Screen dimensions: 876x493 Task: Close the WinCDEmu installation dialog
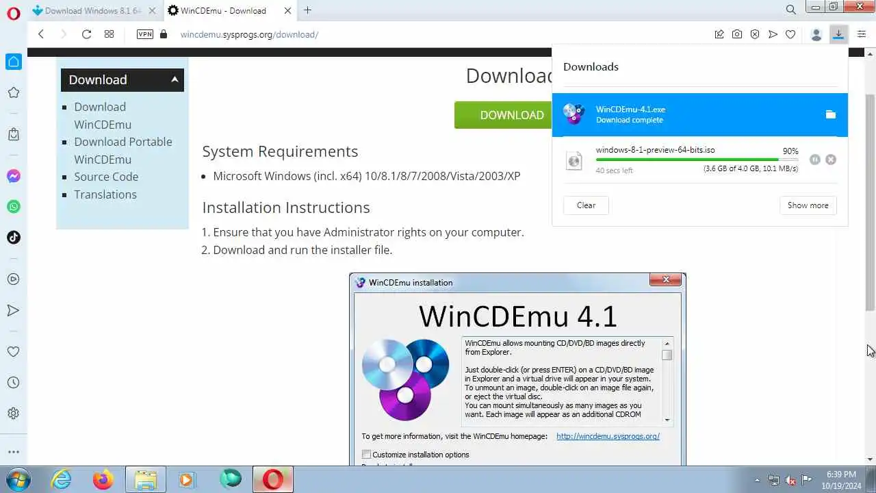point(666,279)
